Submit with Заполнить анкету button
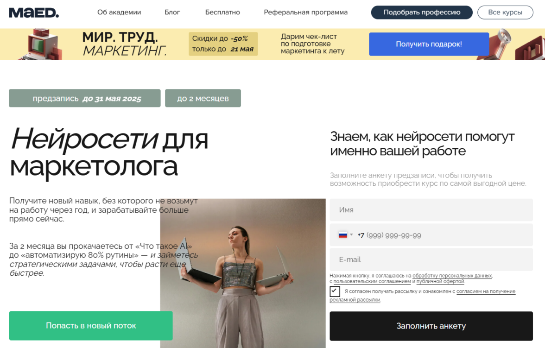Viewport: 545px width, 348px height. click(x=431, y=326)
